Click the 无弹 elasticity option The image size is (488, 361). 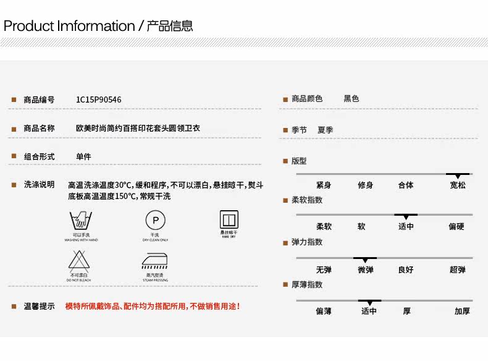[324, 270]
